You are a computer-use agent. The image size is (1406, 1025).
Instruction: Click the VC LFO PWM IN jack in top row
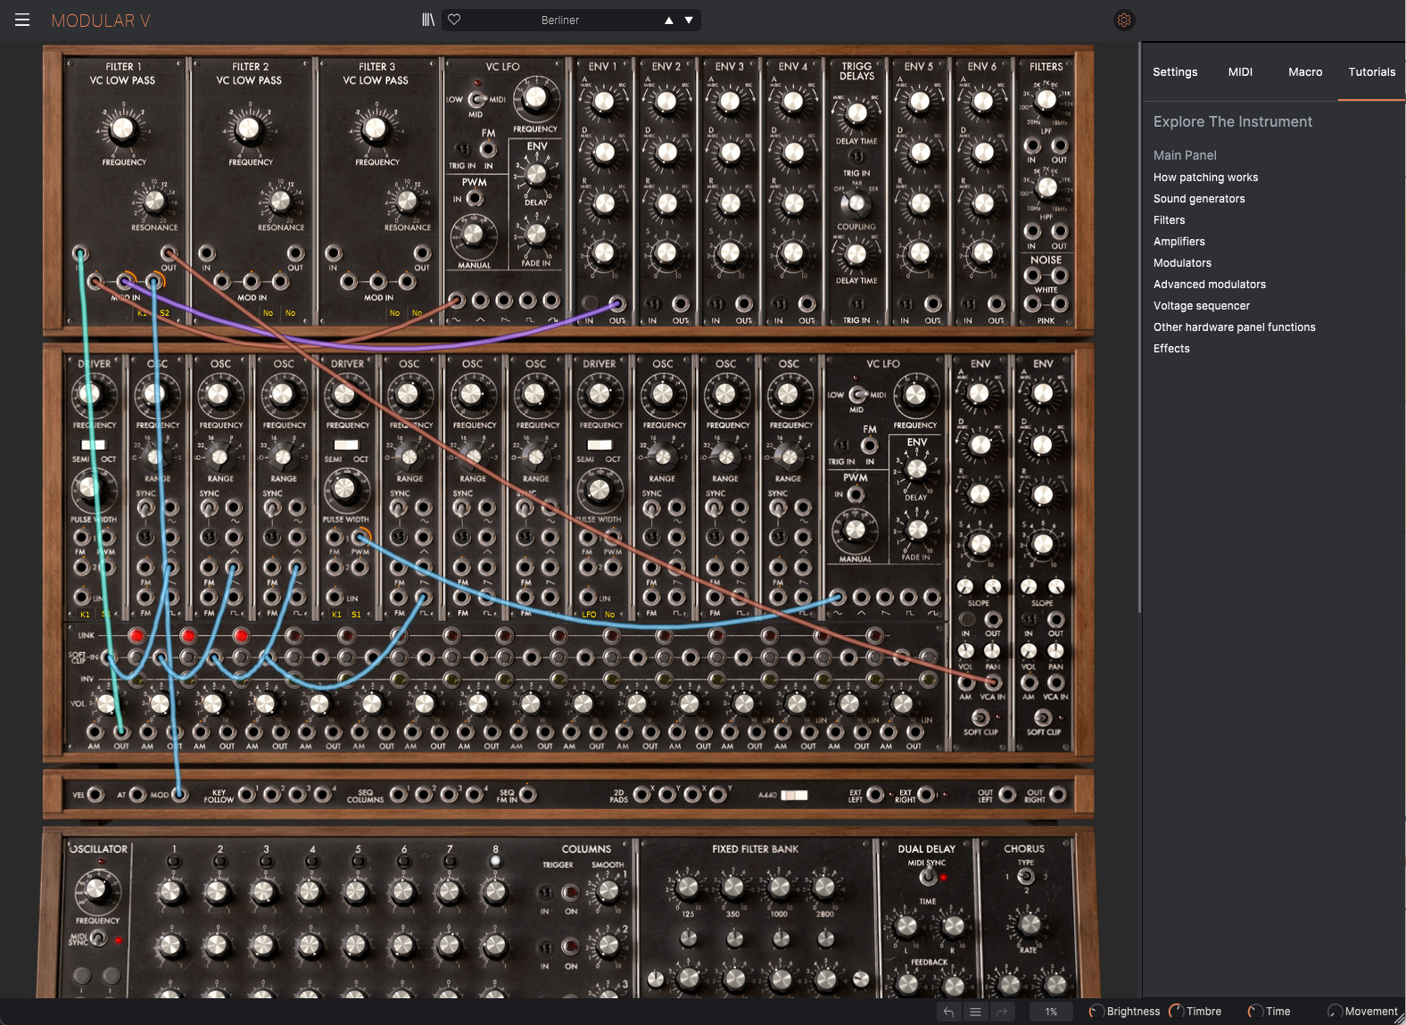pyautogui.click(x=475, y=199)
